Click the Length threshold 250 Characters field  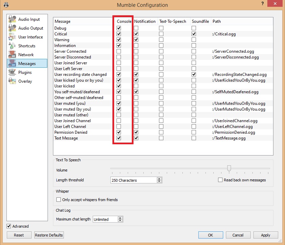[134, 180]
